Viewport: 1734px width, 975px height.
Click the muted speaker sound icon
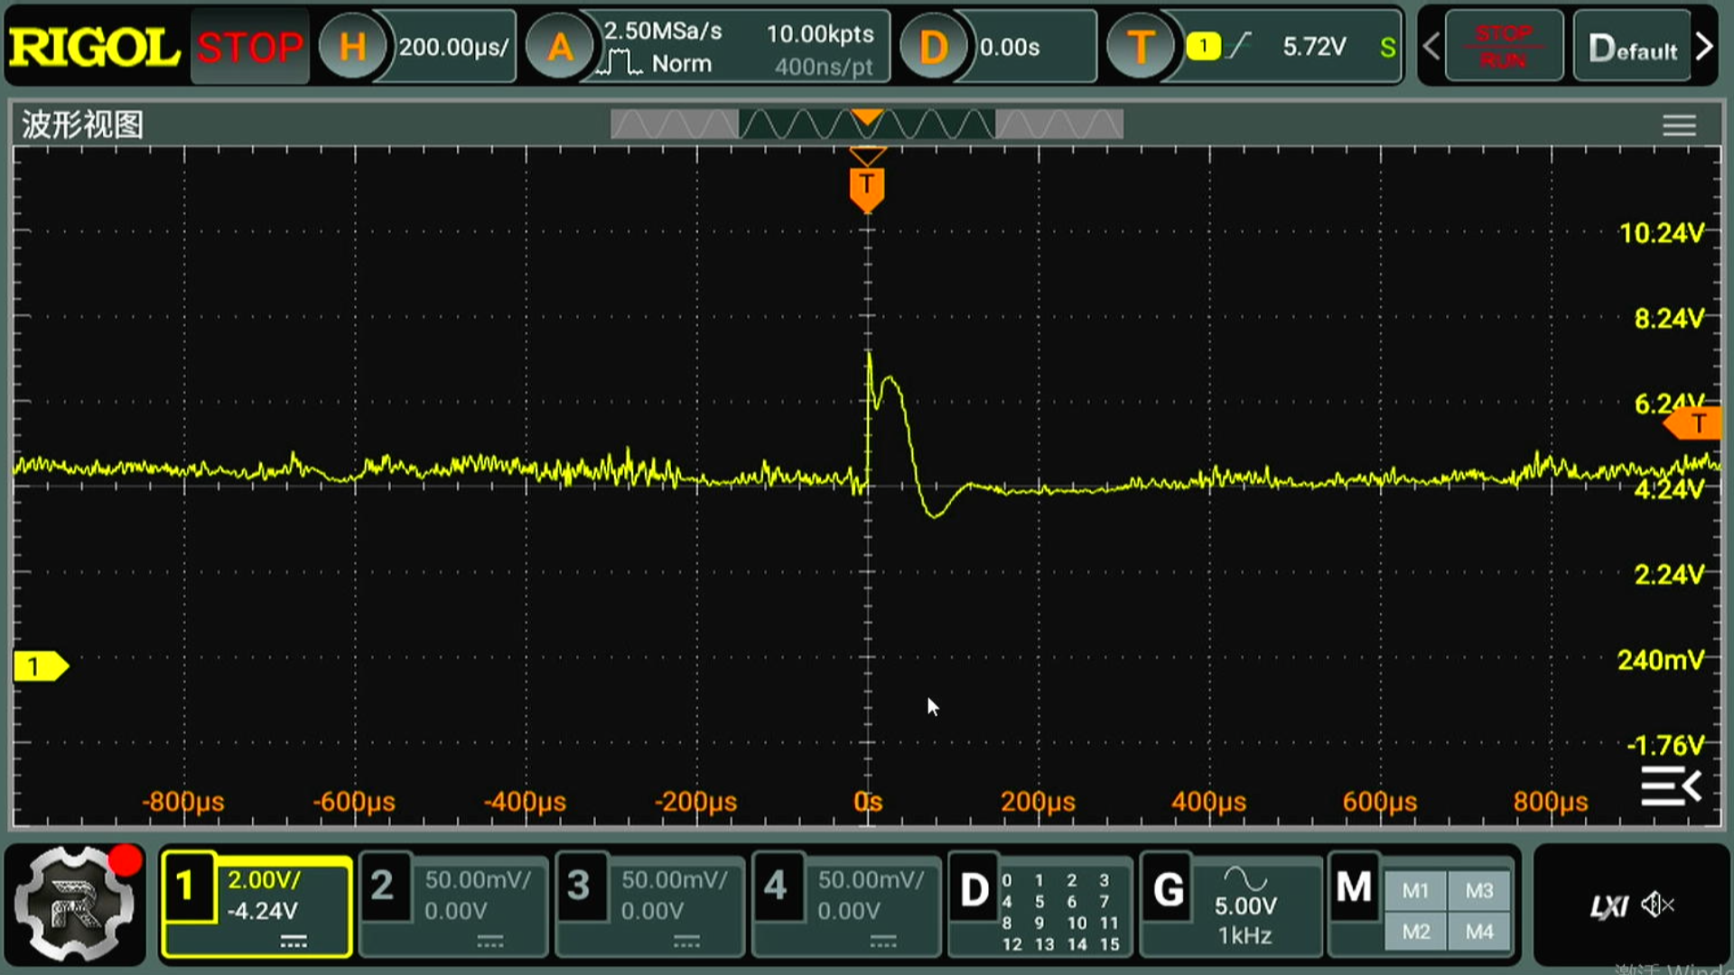pyautogui.click(x=1658, y=905)
